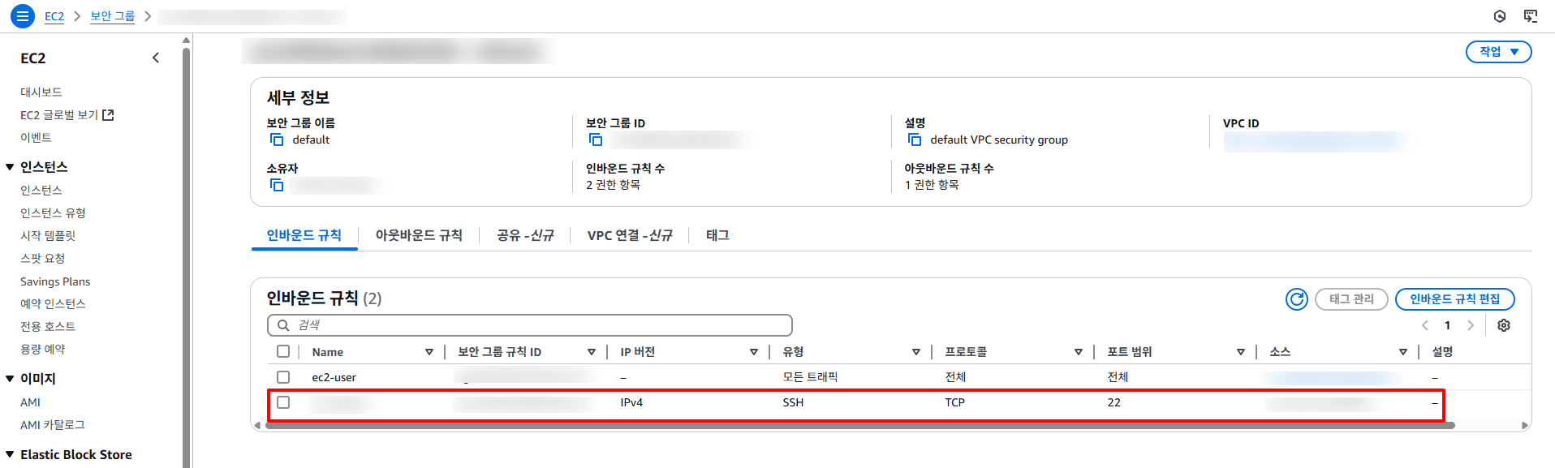Copy the owner (소유자) ID
Screen dimensions: 1555x468
click(x=277, y=185)
